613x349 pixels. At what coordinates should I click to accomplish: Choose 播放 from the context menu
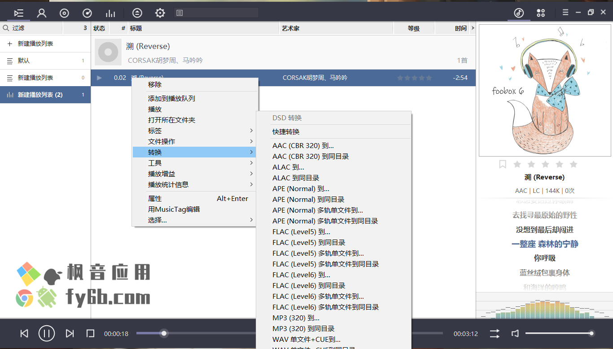tap(195, 109)
